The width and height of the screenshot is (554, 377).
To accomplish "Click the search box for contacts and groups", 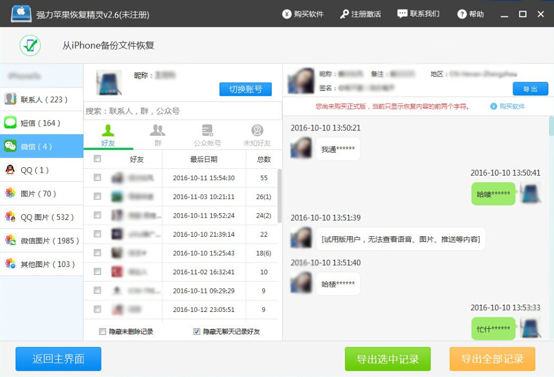I will [182, 111].
